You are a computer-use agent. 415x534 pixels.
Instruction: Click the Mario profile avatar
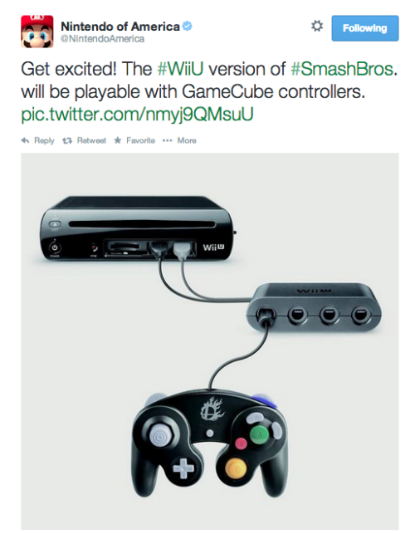37,32
